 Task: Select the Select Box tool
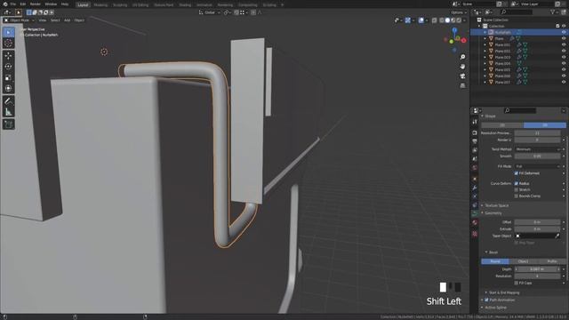(x=8, y=32)
